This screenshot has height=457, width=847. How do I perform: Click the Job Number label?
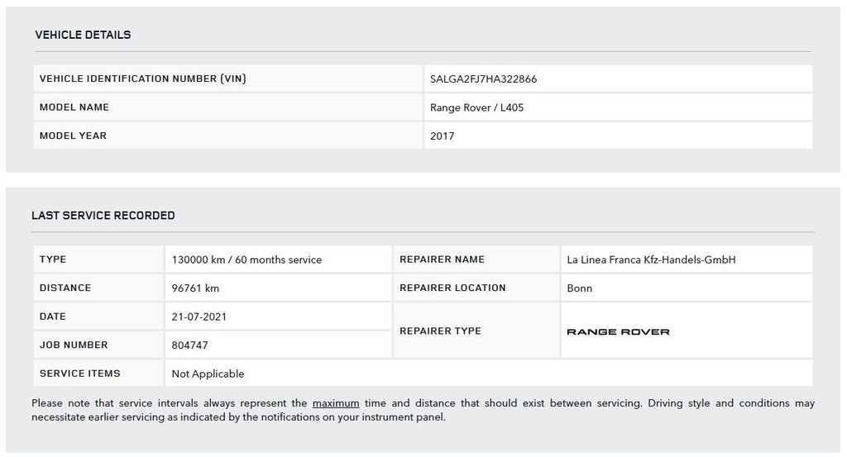[x=74, y=345]
